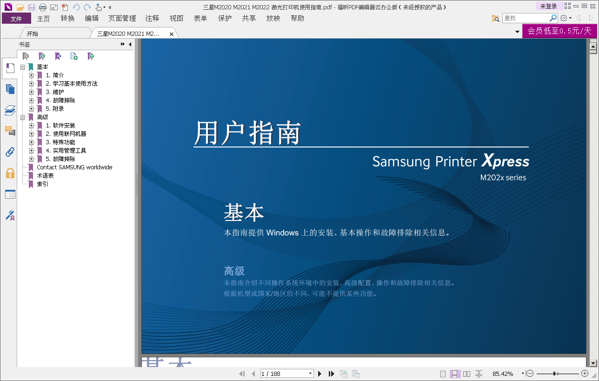Open the zoom percentage dropdown arrow
The width and height of the screenshot is (599, 381).
pos(523,374)
